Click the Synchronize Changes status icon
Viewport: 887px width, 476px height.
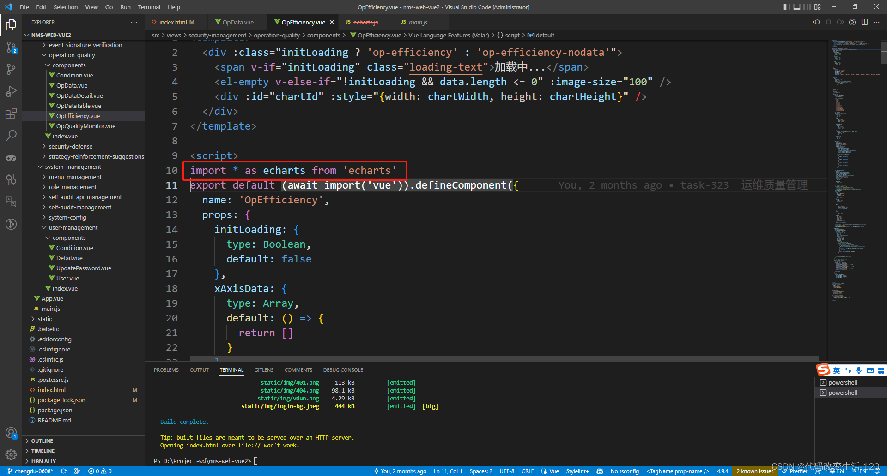pos(64,471)
